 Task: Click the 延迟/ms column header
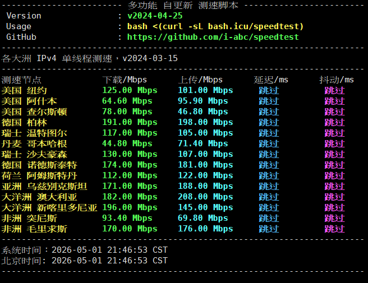(x=271, y=80)
